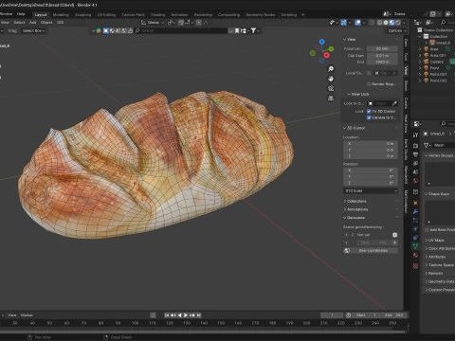Click the eyedropper next to Lock to Object
This screenshot has height=341, width=455.
394,103
